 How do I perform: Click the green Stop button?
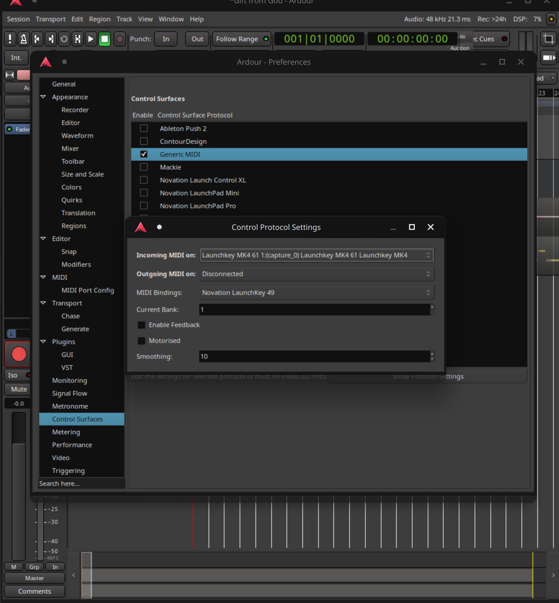pos(104,39)
